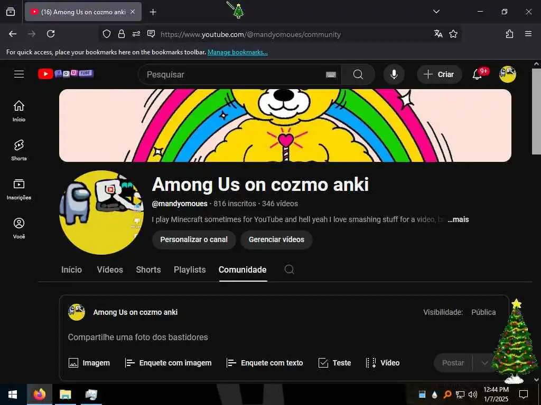The width and height of the screenshot is (541, 405).
Task: Expand channel description with ...mais
Action: pyautogui.click(x=458, y=219)
